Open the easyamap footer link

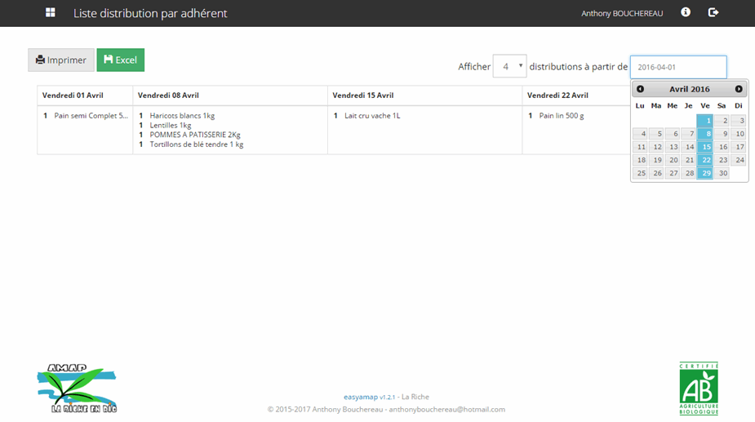pos(361,397)
